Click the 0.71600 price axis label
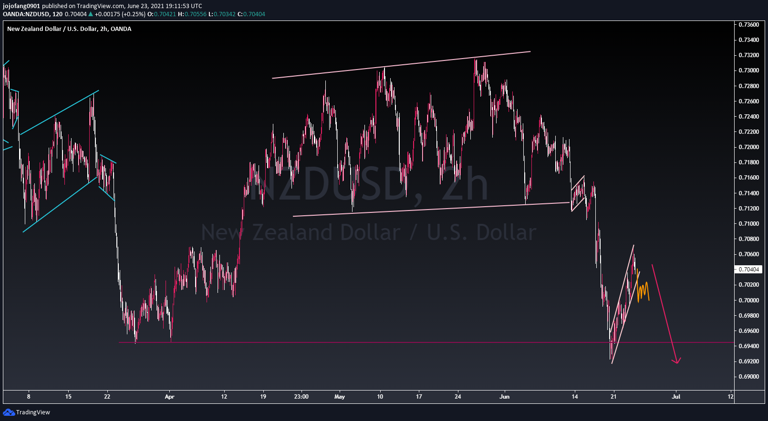The height and width of the screenshot is (421, 768). point(749,178)
